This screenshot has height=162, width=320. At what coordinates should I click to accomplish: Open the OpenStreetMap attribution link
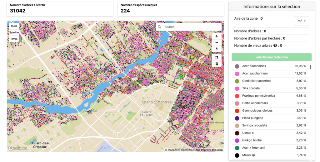(188, 150)
